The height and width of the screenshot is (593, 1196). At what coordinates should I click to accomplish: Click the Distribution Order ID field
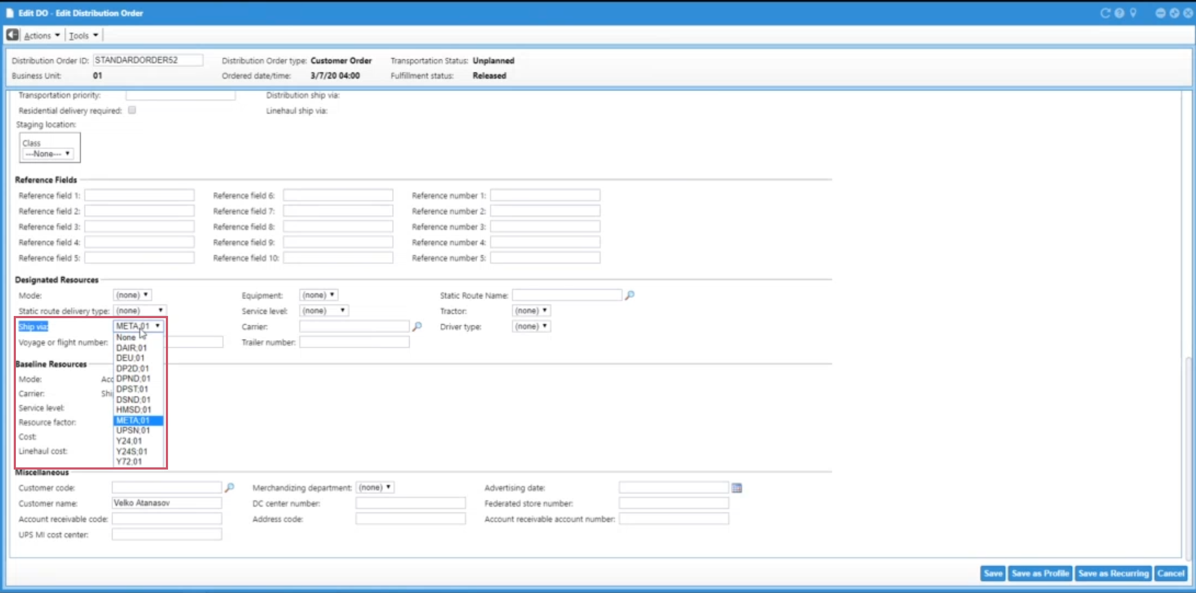click(148, 60)
